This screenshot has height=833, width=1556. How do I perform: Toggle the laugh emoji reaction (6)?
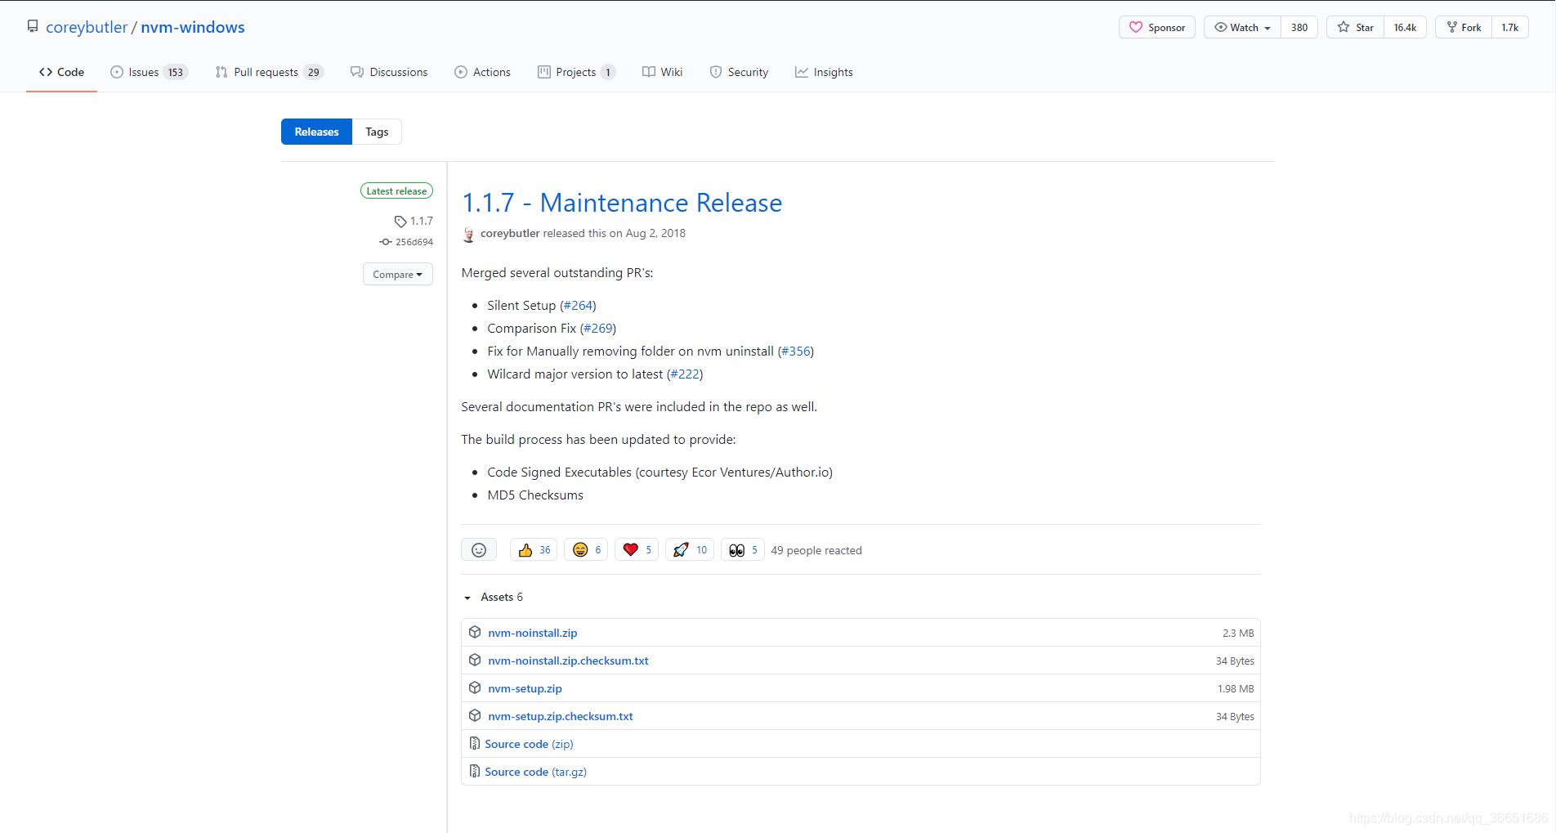586,550
